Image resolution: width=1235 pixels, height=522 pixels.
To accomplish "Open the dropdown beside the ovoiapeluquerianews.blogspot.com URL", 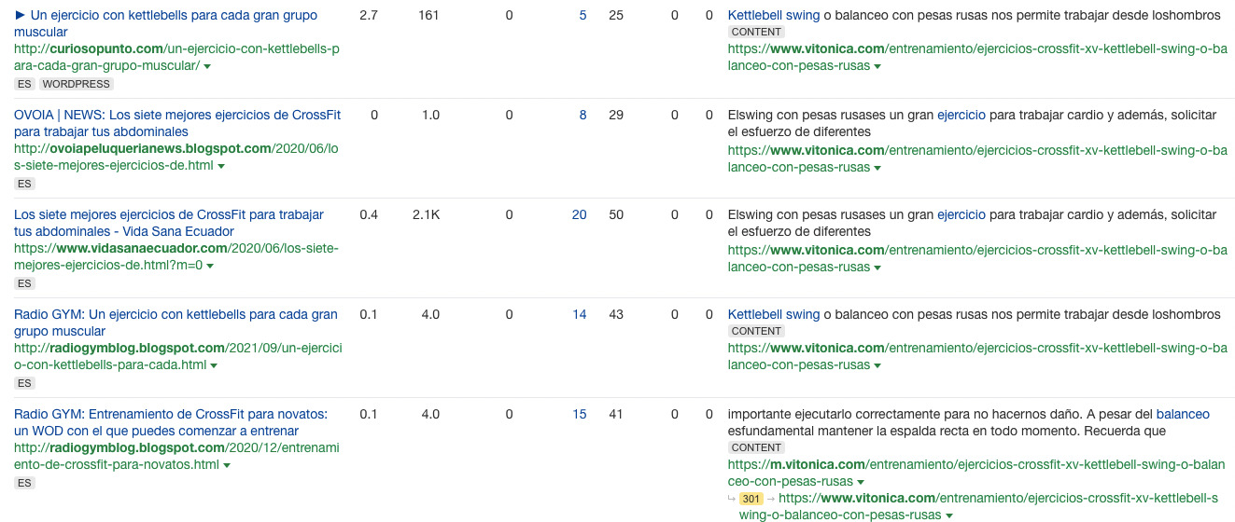I will tap(221, 166).
